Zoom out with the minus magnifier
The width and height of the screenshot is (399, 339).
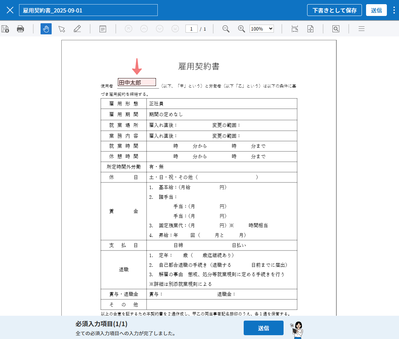226,29
